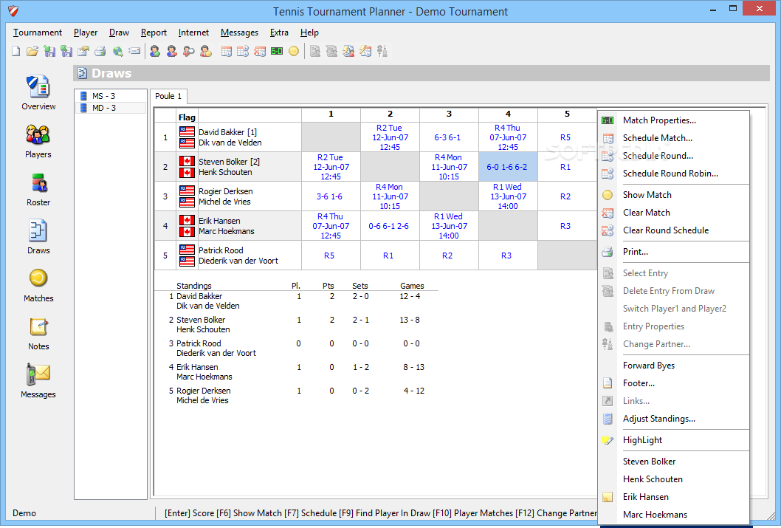Screen dimensions: 781x528
Task: Choose Footer... in the context menu
Action: pos(673,383)
